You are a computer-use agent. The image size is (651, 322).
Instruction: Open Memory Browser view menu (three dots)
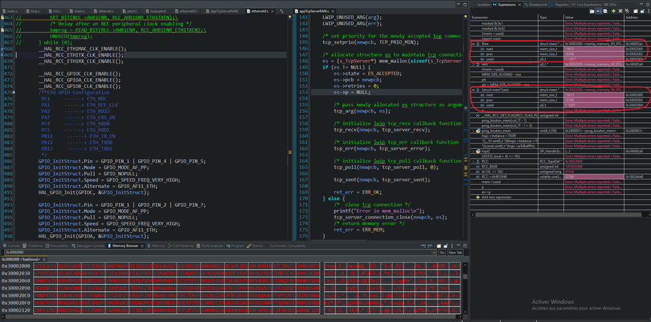[452, 246]
